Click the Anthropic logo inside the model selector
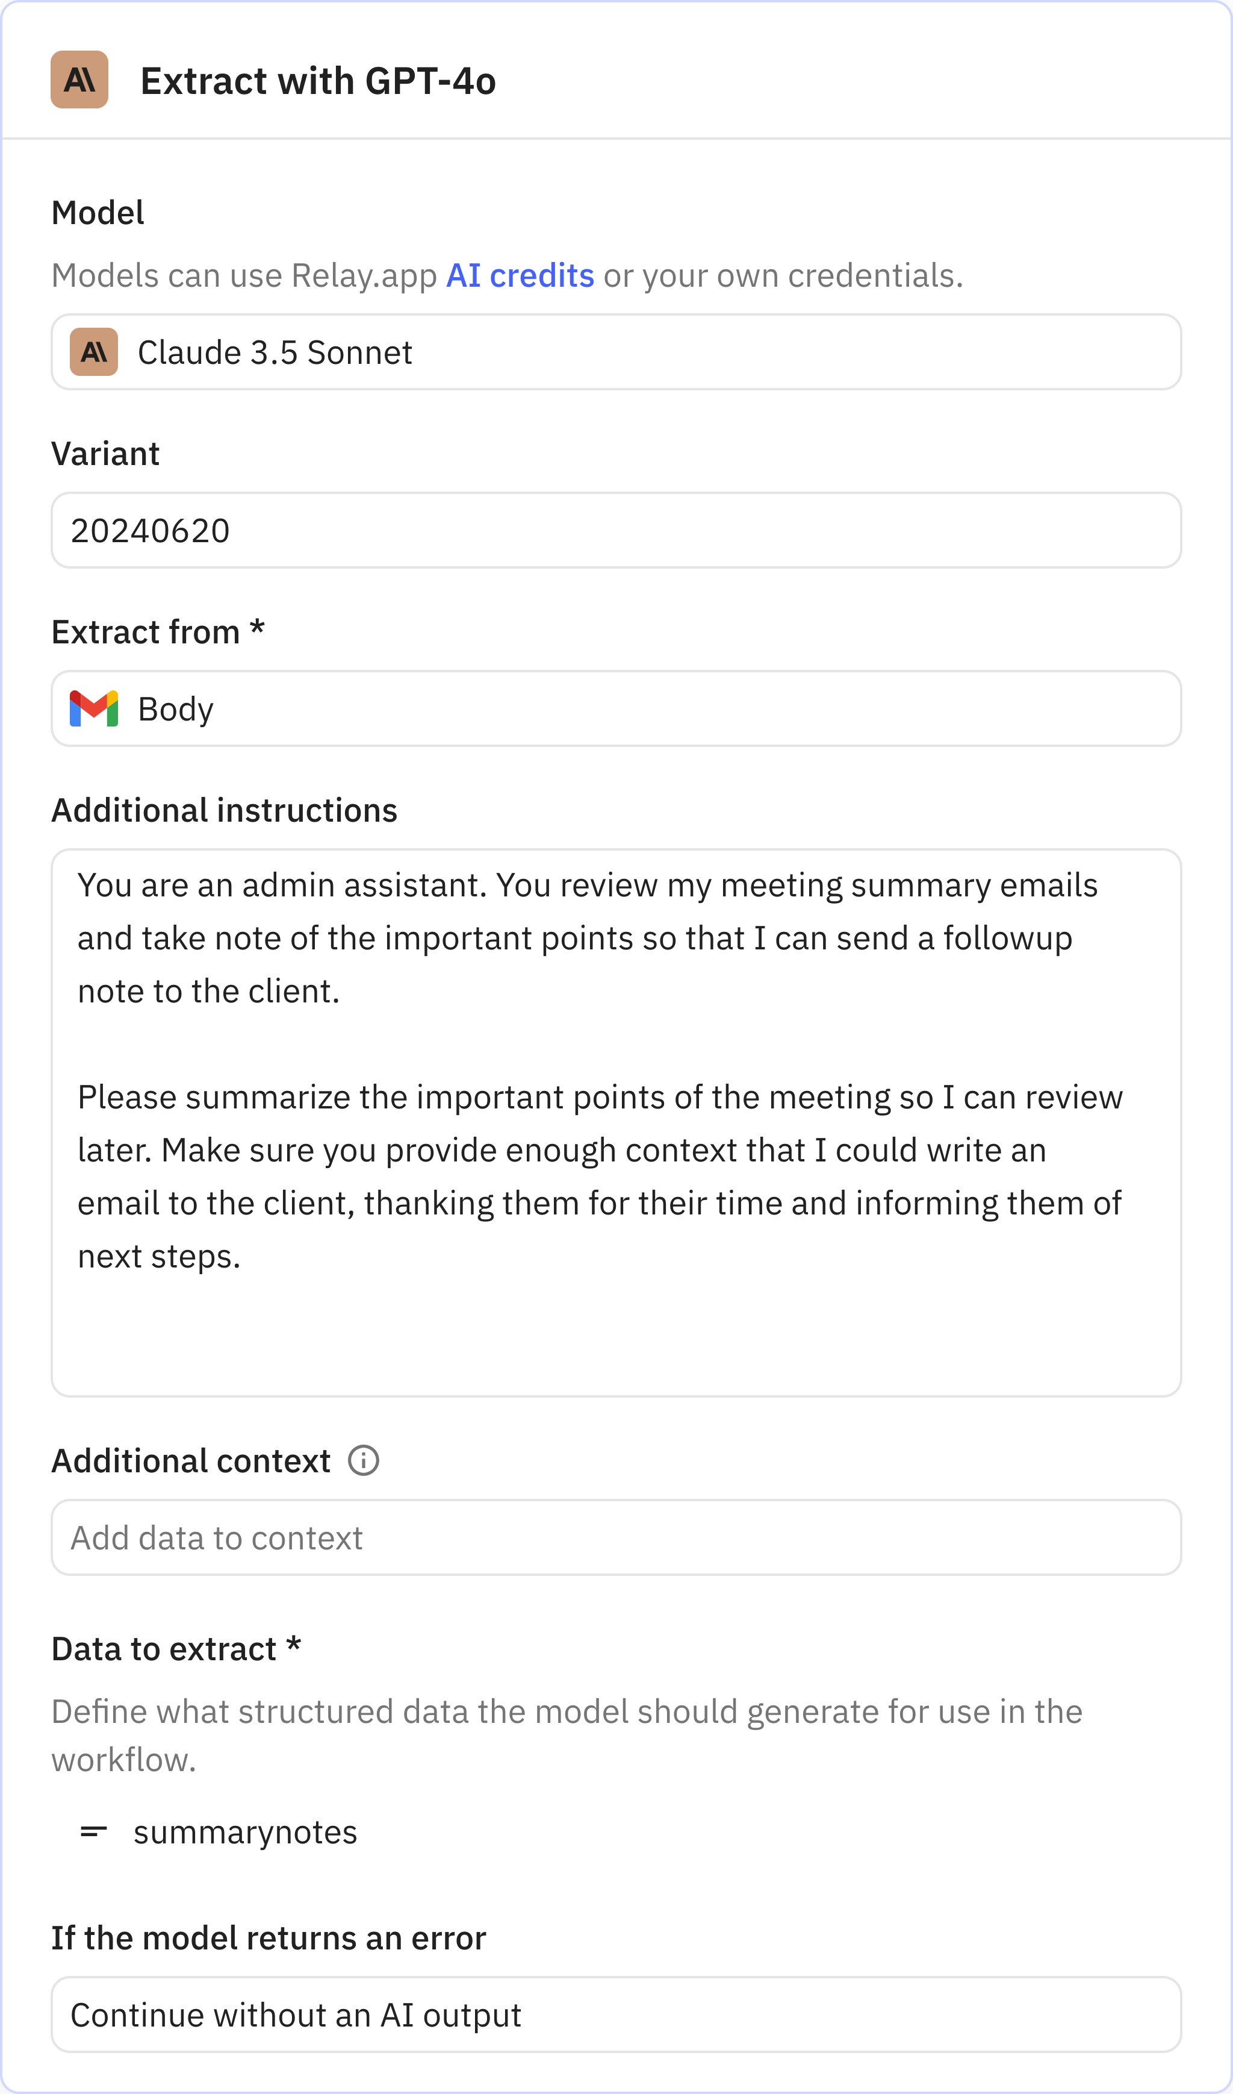 (93, 352)
